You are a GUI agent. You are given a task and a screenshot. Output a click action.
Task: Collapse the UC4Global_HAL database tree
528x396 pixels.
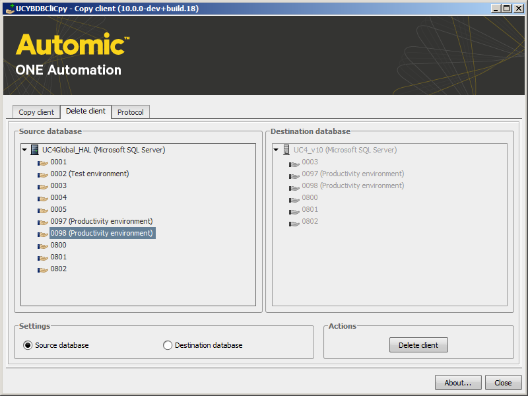pos(24,150)
